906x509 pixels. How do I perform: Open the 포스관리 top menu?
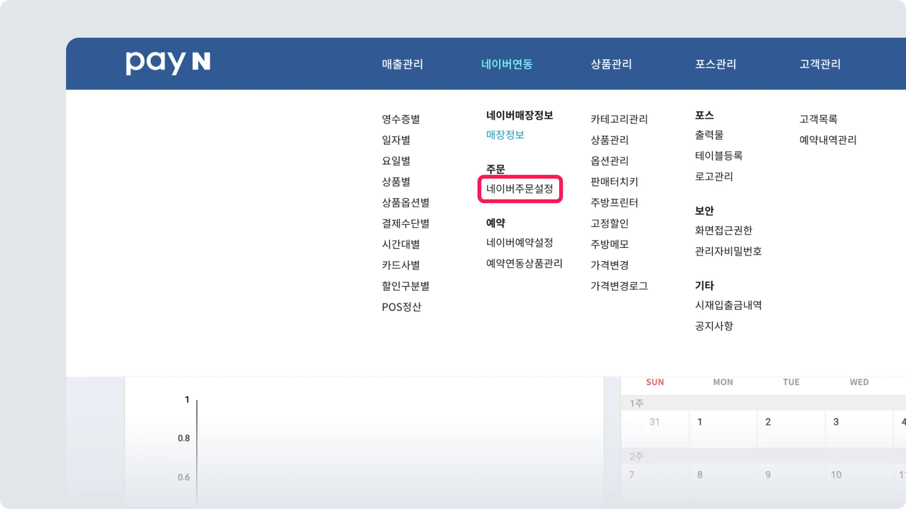tap(715, 64)
